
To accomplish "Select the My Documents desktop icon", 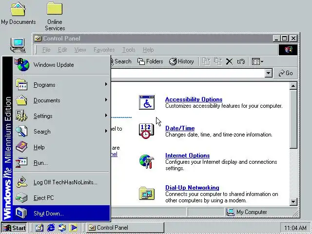I will 18,14.
